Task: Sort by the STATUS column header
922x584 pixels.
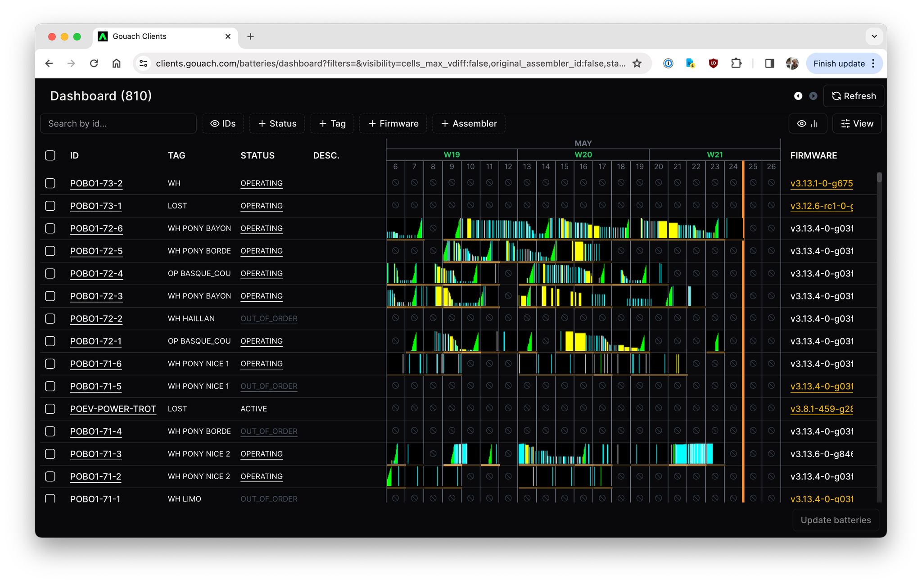Action: [x=258, y=155]
